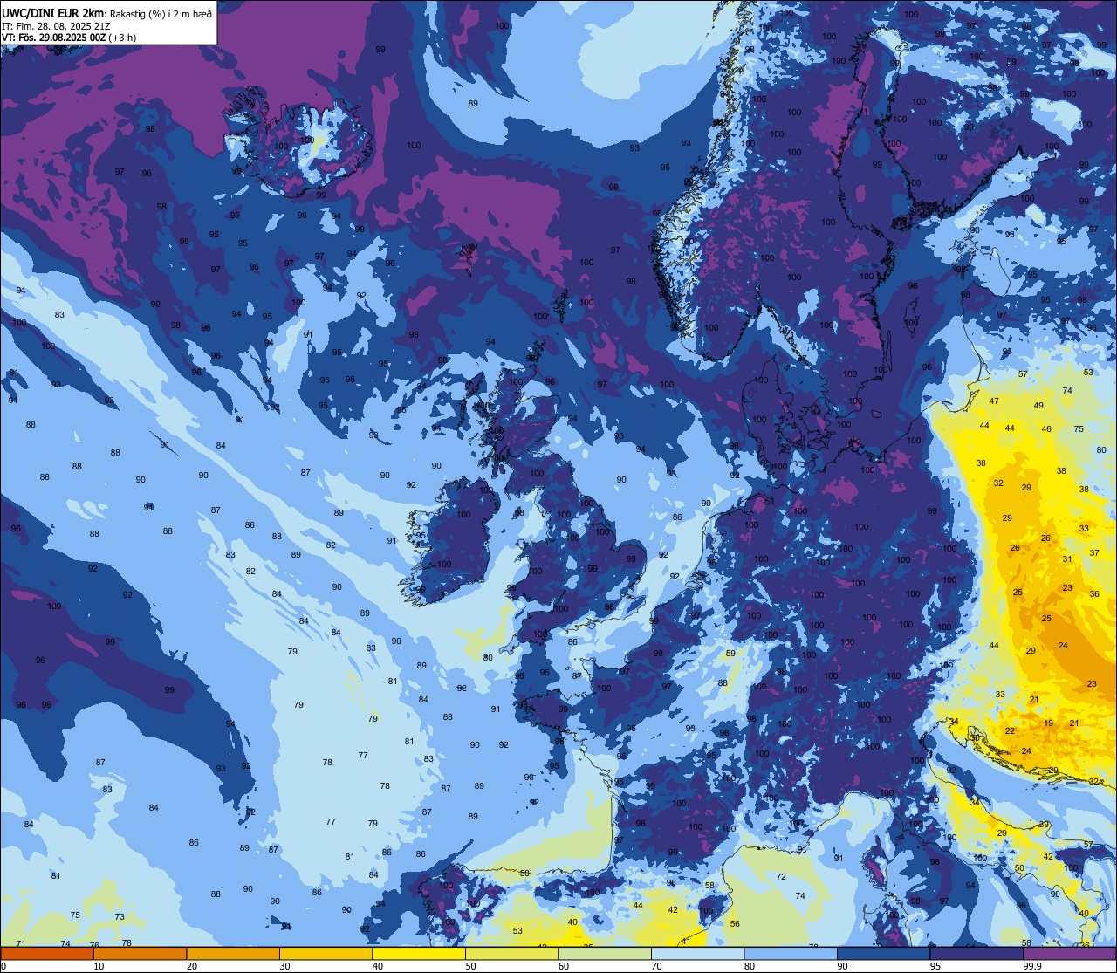1117x973 pixels.
Task: Click the 'VT: Fös. 29.08.2025 00Z (+3 h)' line
Action: coord(69,38)
